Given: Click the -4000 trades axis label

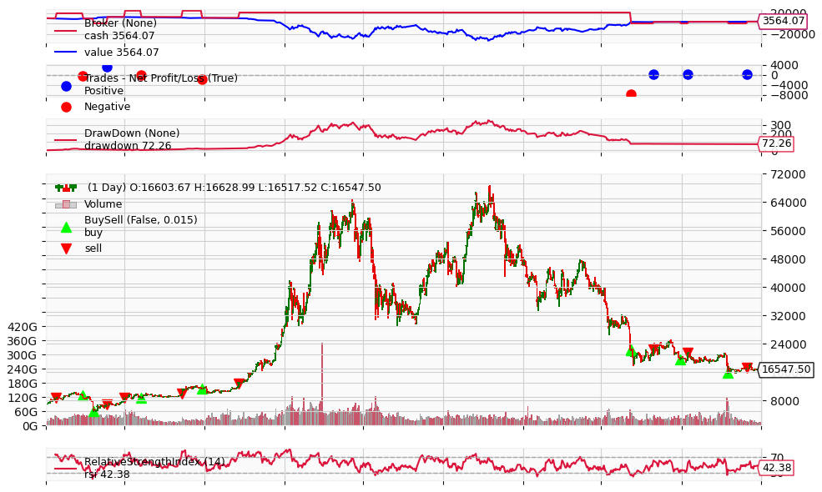Looking at the screenshot, I should coord(789,85).
